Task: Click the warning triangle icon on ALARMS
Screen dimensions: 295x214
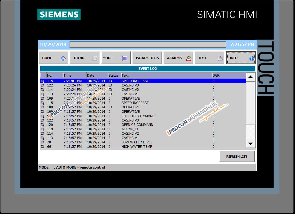Action: pos(188,59)
